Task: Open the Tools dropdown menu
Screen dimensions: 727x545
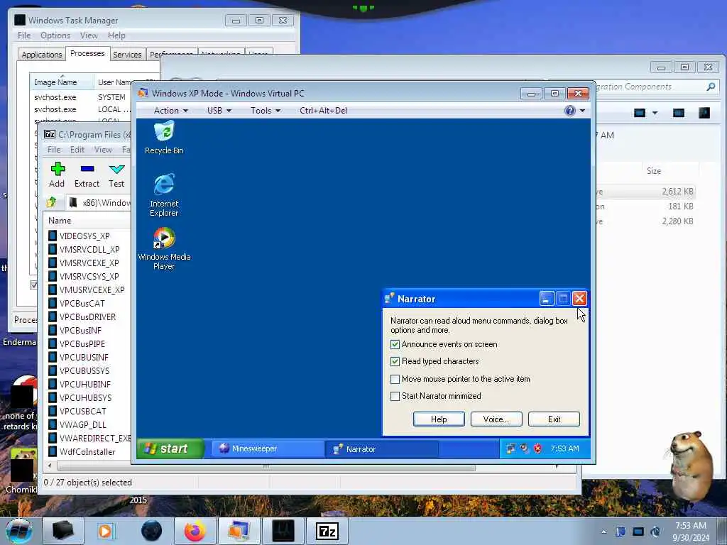Action: click(266, 110)
